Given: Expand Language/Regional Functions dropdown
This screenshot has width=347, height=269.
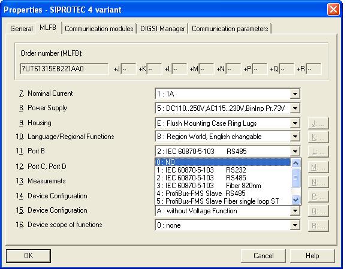Looking at the screenshot, I should tap(295, 137).
